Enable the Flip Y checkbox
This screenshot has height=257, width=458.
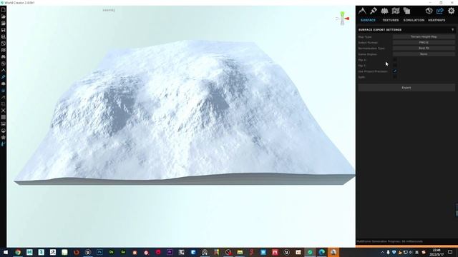(395, 66)
